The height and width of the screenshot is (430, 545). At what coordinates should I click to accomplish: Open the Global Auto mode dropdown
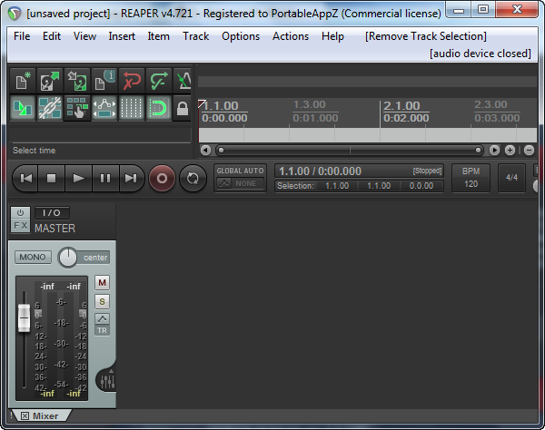pyautogui.click(x=240, y=178)
